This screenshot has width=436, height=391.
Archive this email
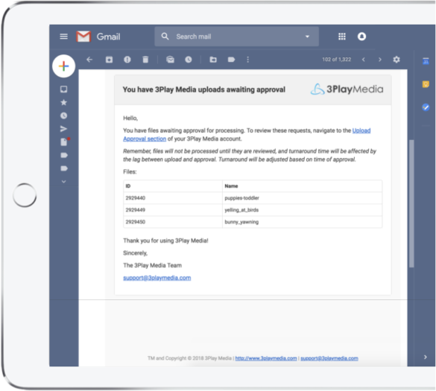109,60
